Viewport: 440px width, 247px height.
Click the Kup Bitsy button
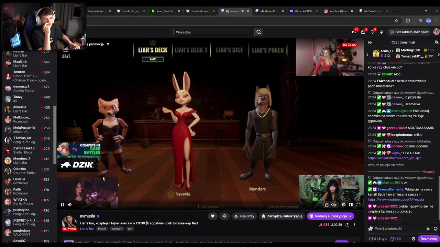coord(244,216)
